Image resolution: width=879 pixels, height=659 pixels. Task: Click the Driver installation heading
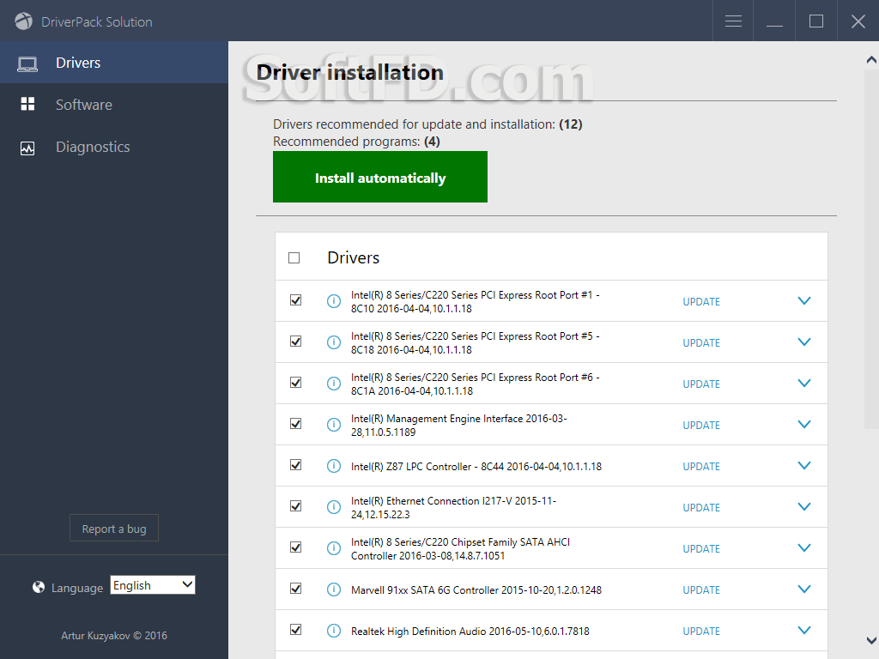tap(350, 73)
